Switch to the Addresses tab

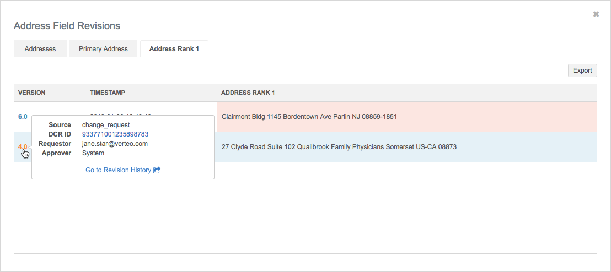pyautogui.click(x=40, y=49)
